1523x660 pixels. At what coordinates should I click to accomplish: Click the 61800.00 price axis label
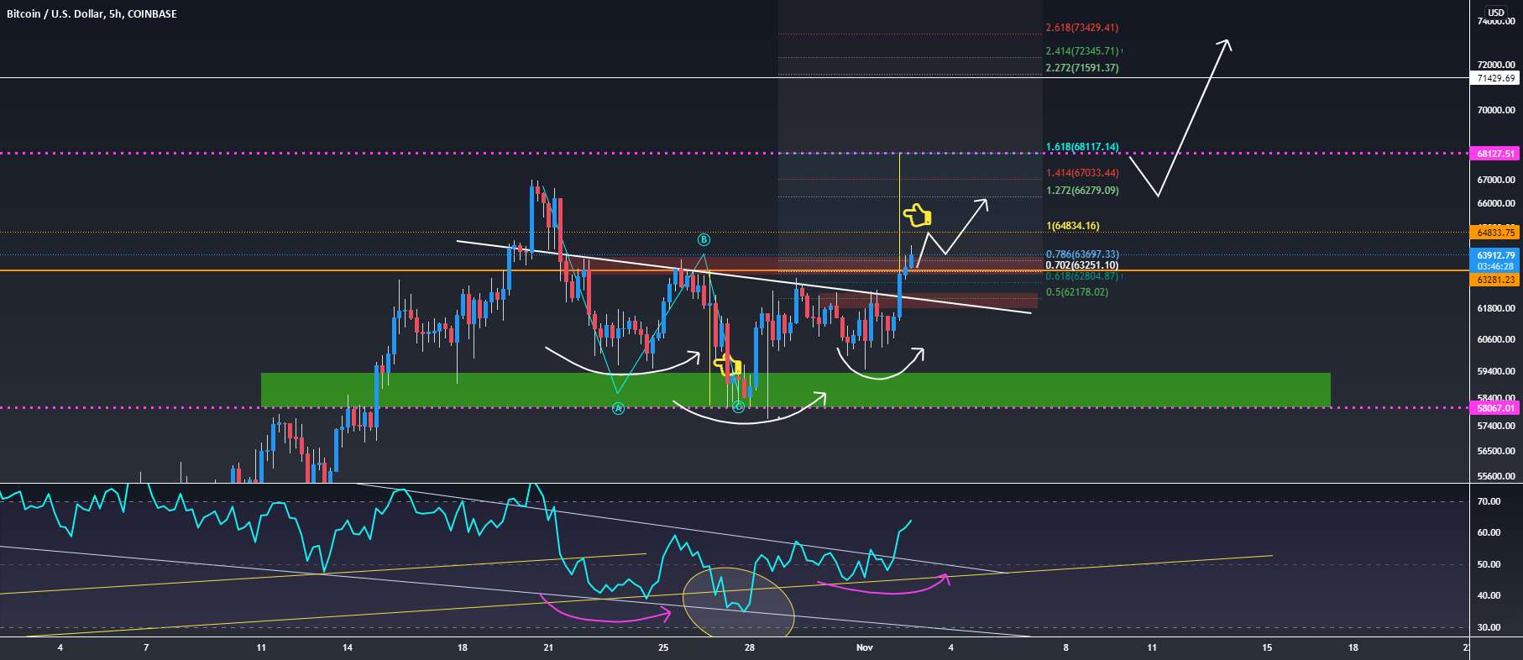tap(1496, 309)
